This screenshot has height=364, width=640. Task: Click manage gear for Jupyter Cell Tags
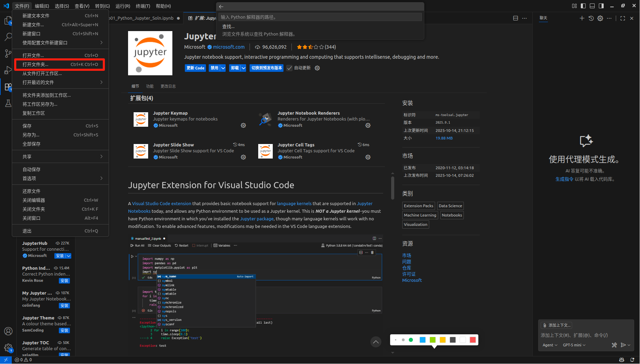[x=368, y=157]
